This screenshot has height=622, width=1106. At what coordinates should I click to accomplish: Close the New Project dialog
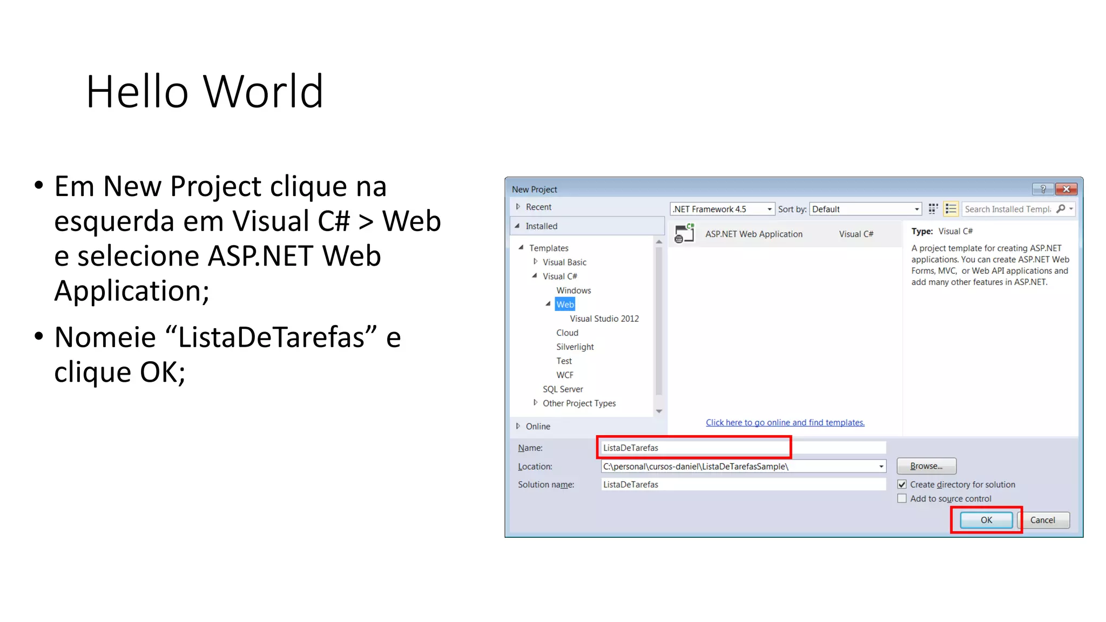coord(1066,189)
